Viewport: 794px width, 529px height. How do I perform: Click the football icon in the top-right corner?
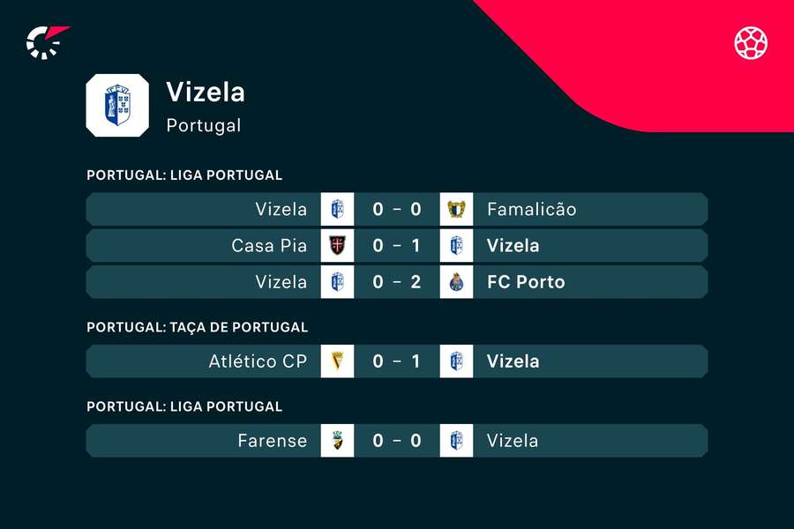(x=751, y=42)
